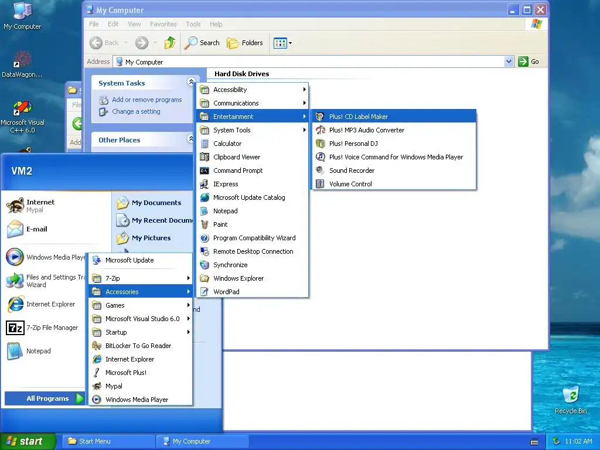Click the IExpress icon
This screenshot has width=600, height=450.
pos(204,184)
